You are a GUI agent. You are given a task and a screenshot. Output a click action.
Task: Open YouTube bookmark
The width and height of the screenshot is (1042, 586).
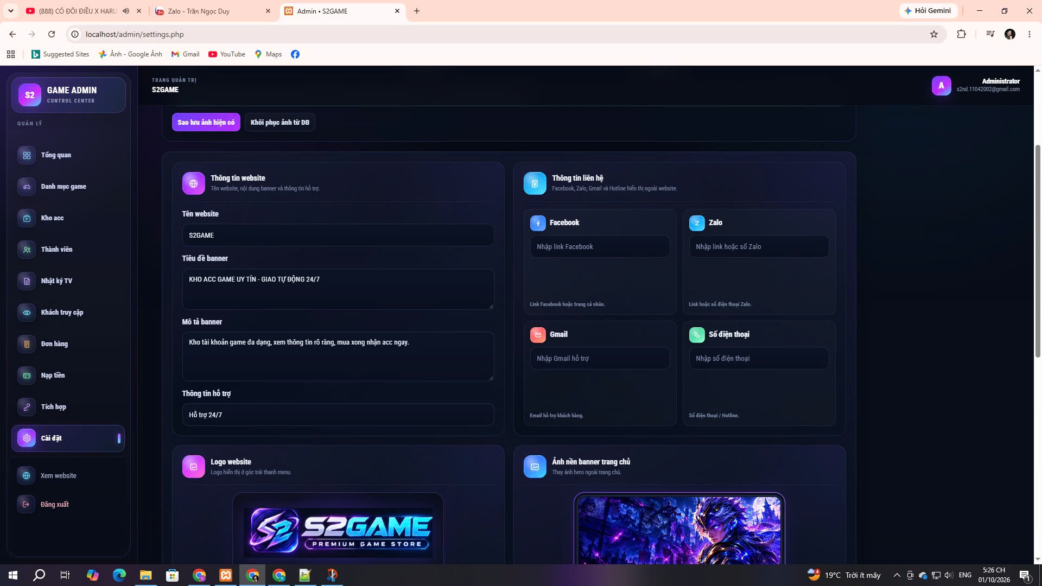[x=227, y=54]
